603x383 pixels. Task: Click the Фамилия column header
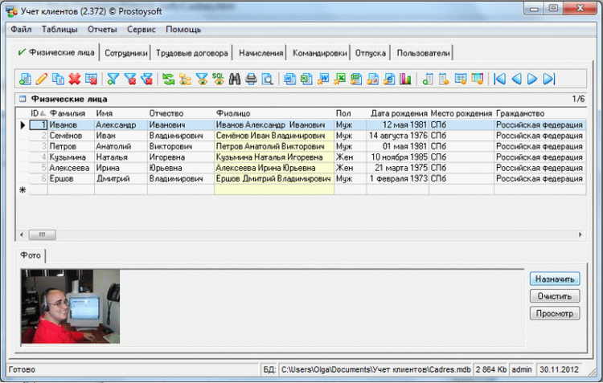coord(68,113)
